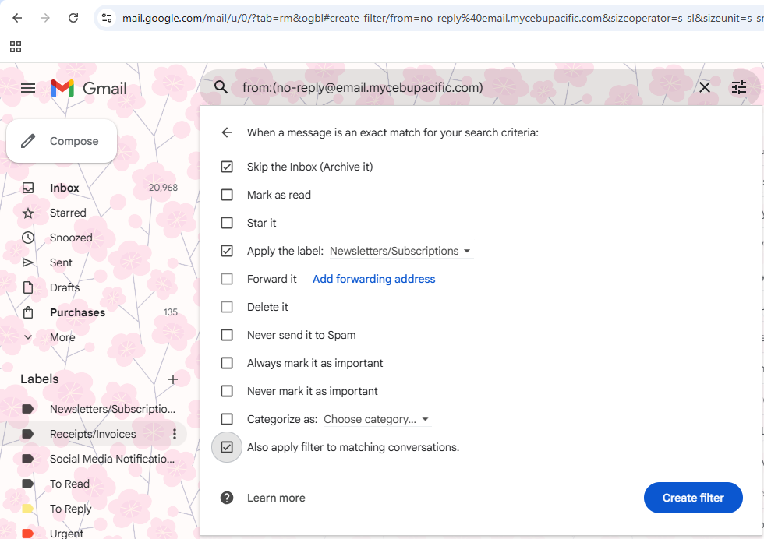Reload the page in the browser
Viewport: 764px width, 539px height.
[73, 18]
